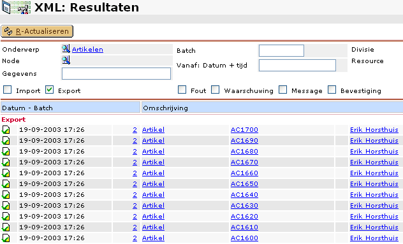
Task: Click the refresh icon in R-Actualiseren button
Action: (8, 31)
